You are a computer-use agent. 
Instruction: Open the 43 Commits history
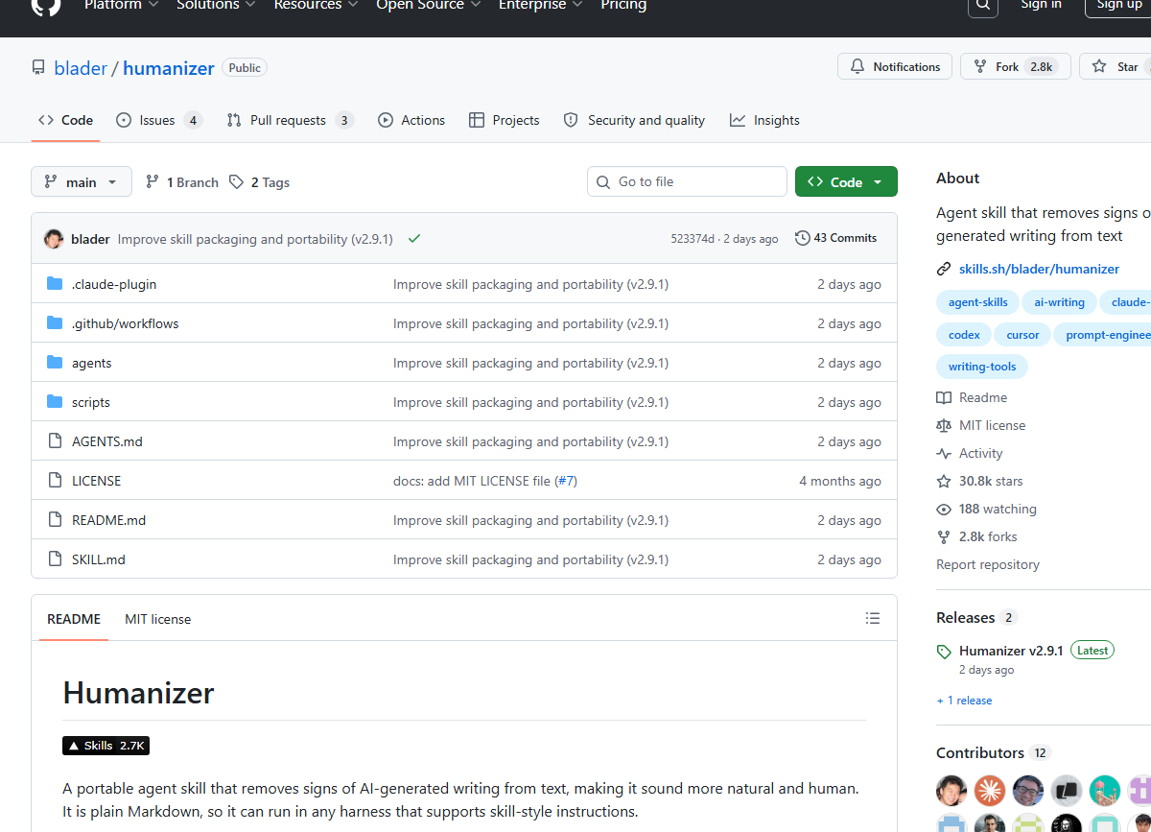click(x=835, y=238)
